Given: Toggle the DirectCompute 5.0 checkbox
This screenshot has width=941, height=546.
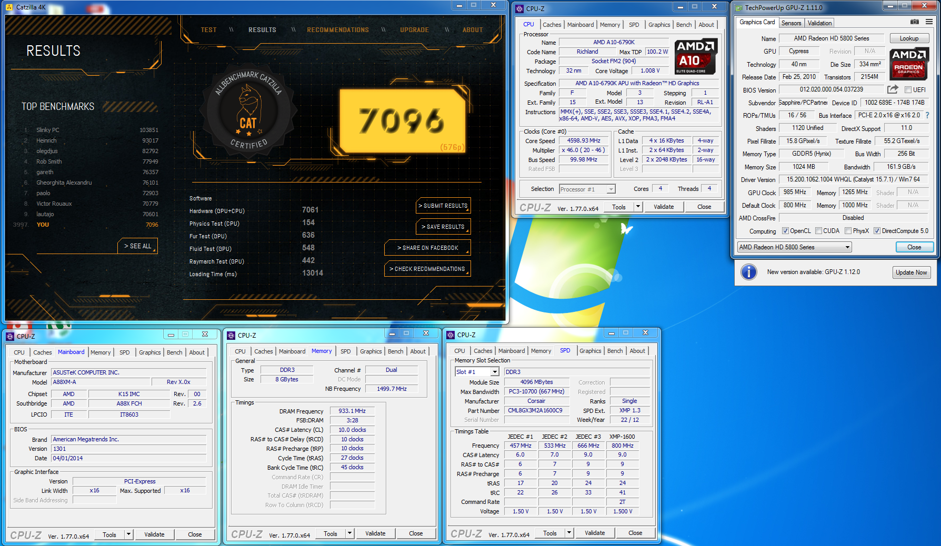Looking at the screenshot, I should coord(877,231).
